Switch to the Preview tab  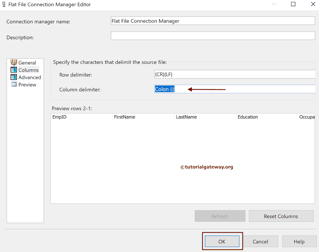click(x=26, y=84)
